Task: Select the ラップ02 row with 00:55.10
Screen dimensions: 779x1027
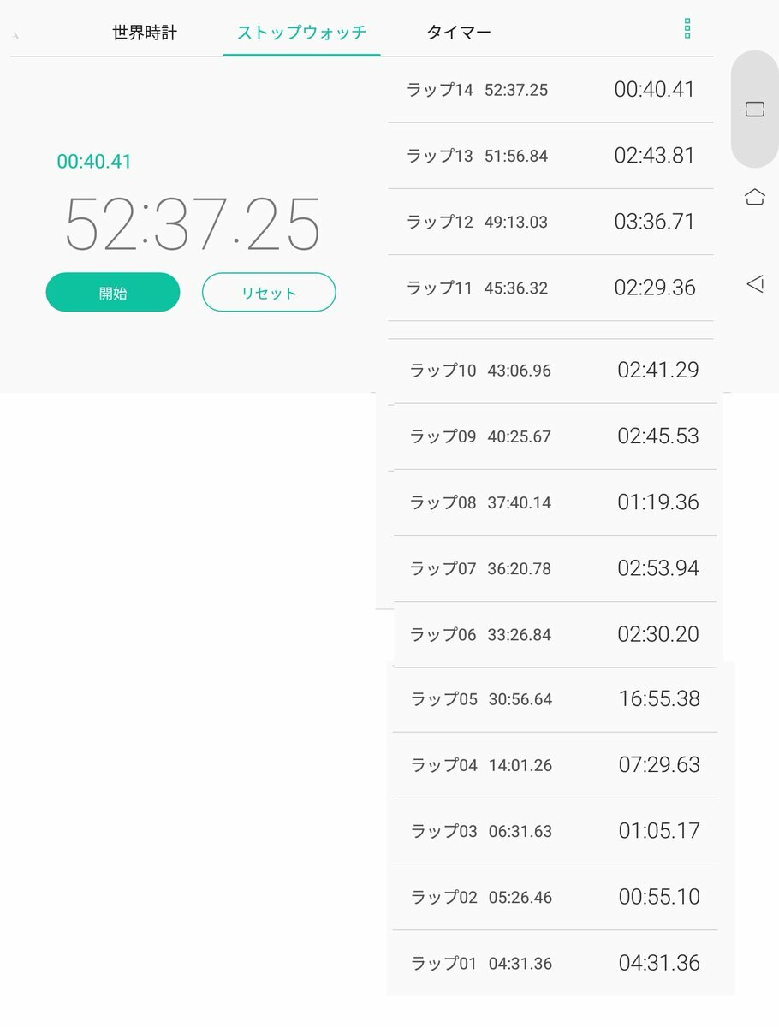Action: [555, 897]
